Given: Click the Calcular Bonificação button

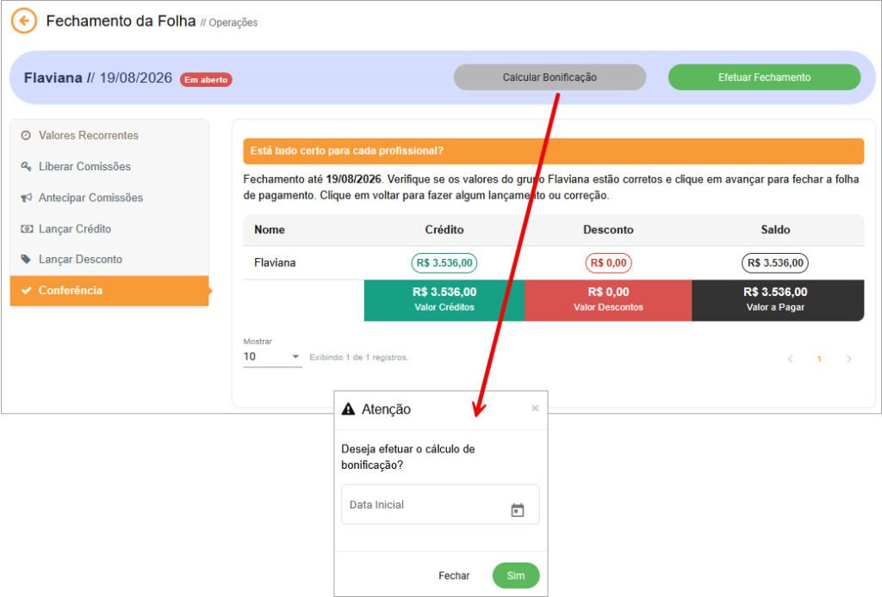Looking at the screenshot, I should click(550, 77).
